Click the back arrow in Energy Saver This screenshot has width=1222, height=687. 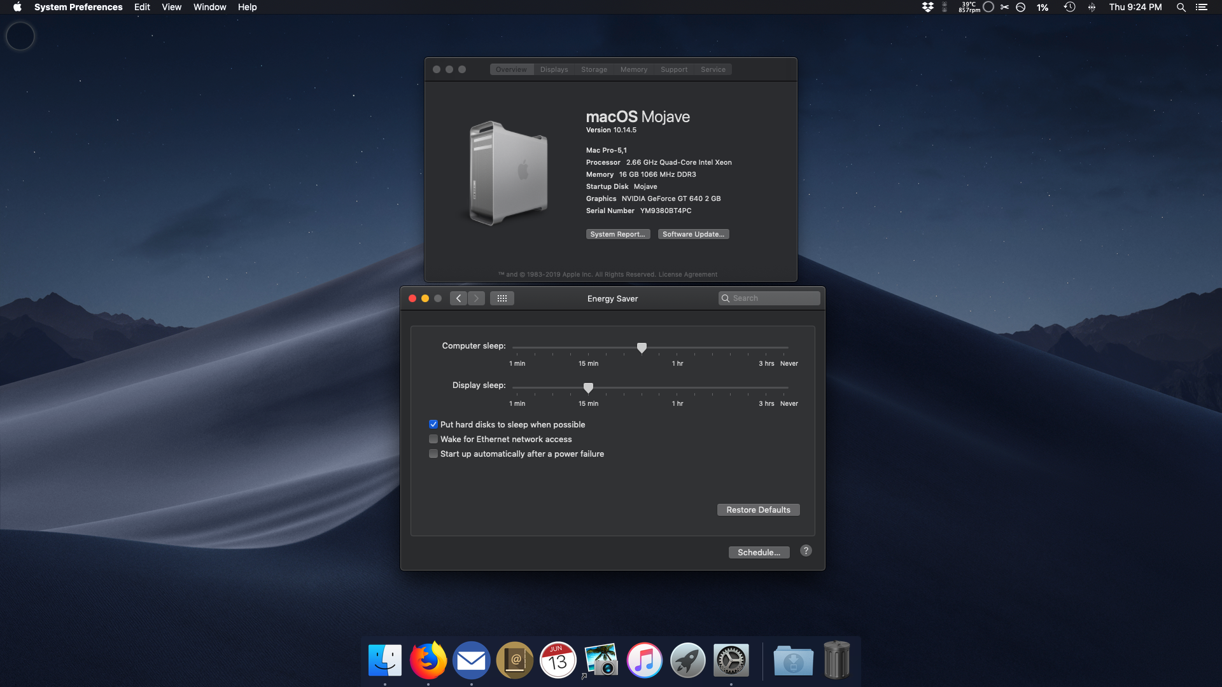coord(458,298)
